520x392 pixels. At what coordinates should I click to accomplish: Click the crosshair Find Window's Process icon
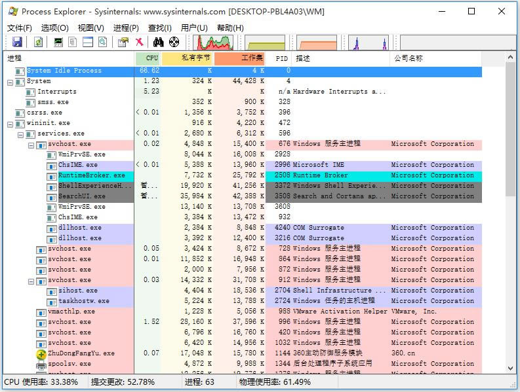coord(174,42)
